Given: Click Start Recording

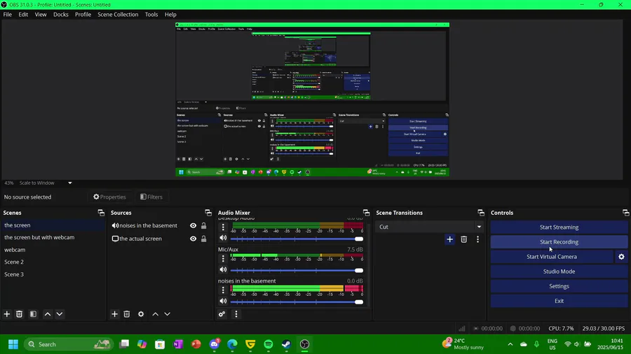Looking at the screenshot, I should click(559, 242).
